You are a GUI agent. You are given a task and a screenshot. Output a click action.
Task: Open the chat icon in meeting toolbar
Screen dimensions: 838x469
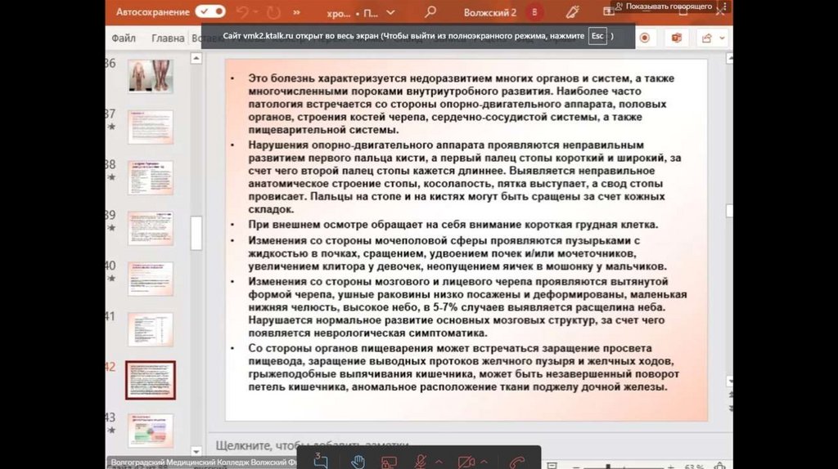[x=321, y=462]
